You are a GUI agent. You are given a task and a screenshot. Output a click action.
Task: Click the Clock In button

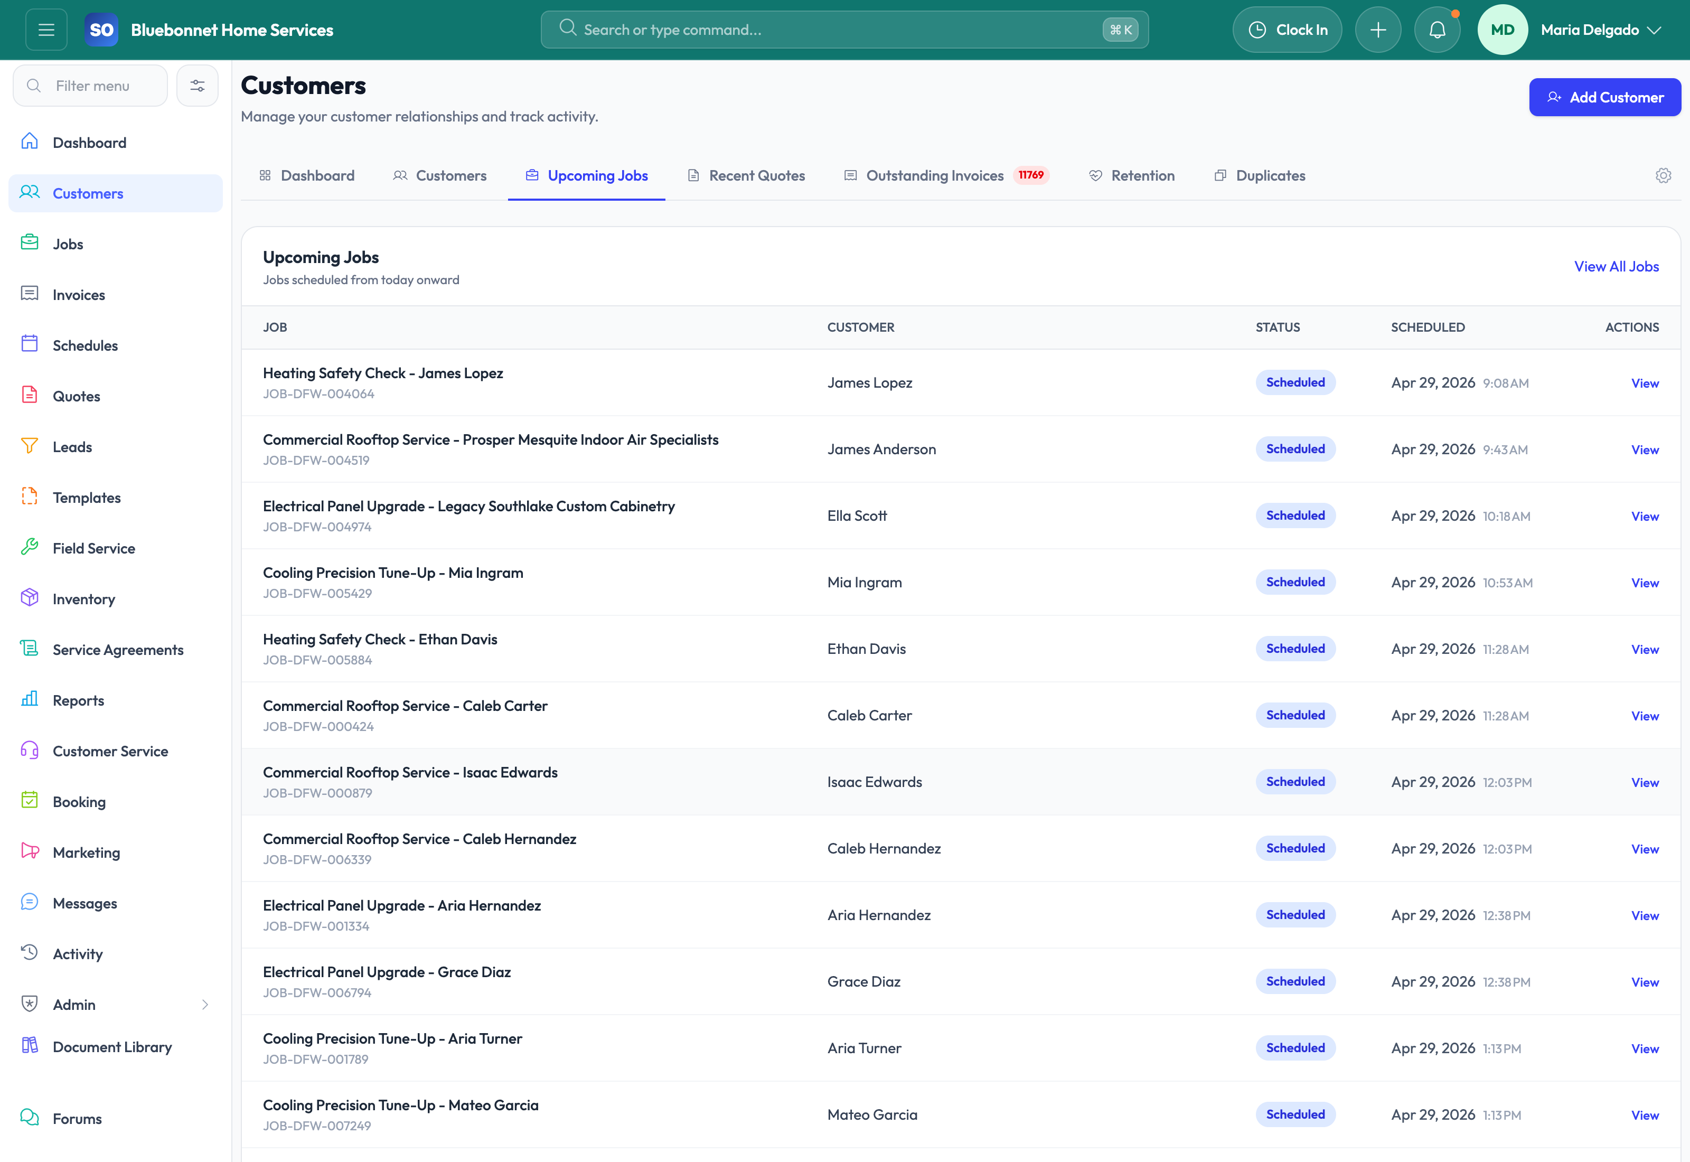click(x=1287, y=30)
